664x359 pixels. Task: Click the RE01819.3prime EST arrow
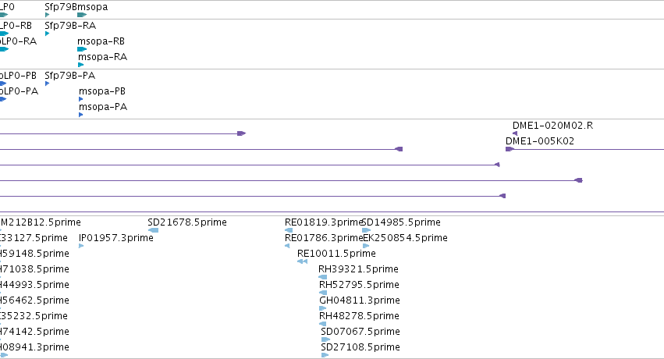click(289, 230)
